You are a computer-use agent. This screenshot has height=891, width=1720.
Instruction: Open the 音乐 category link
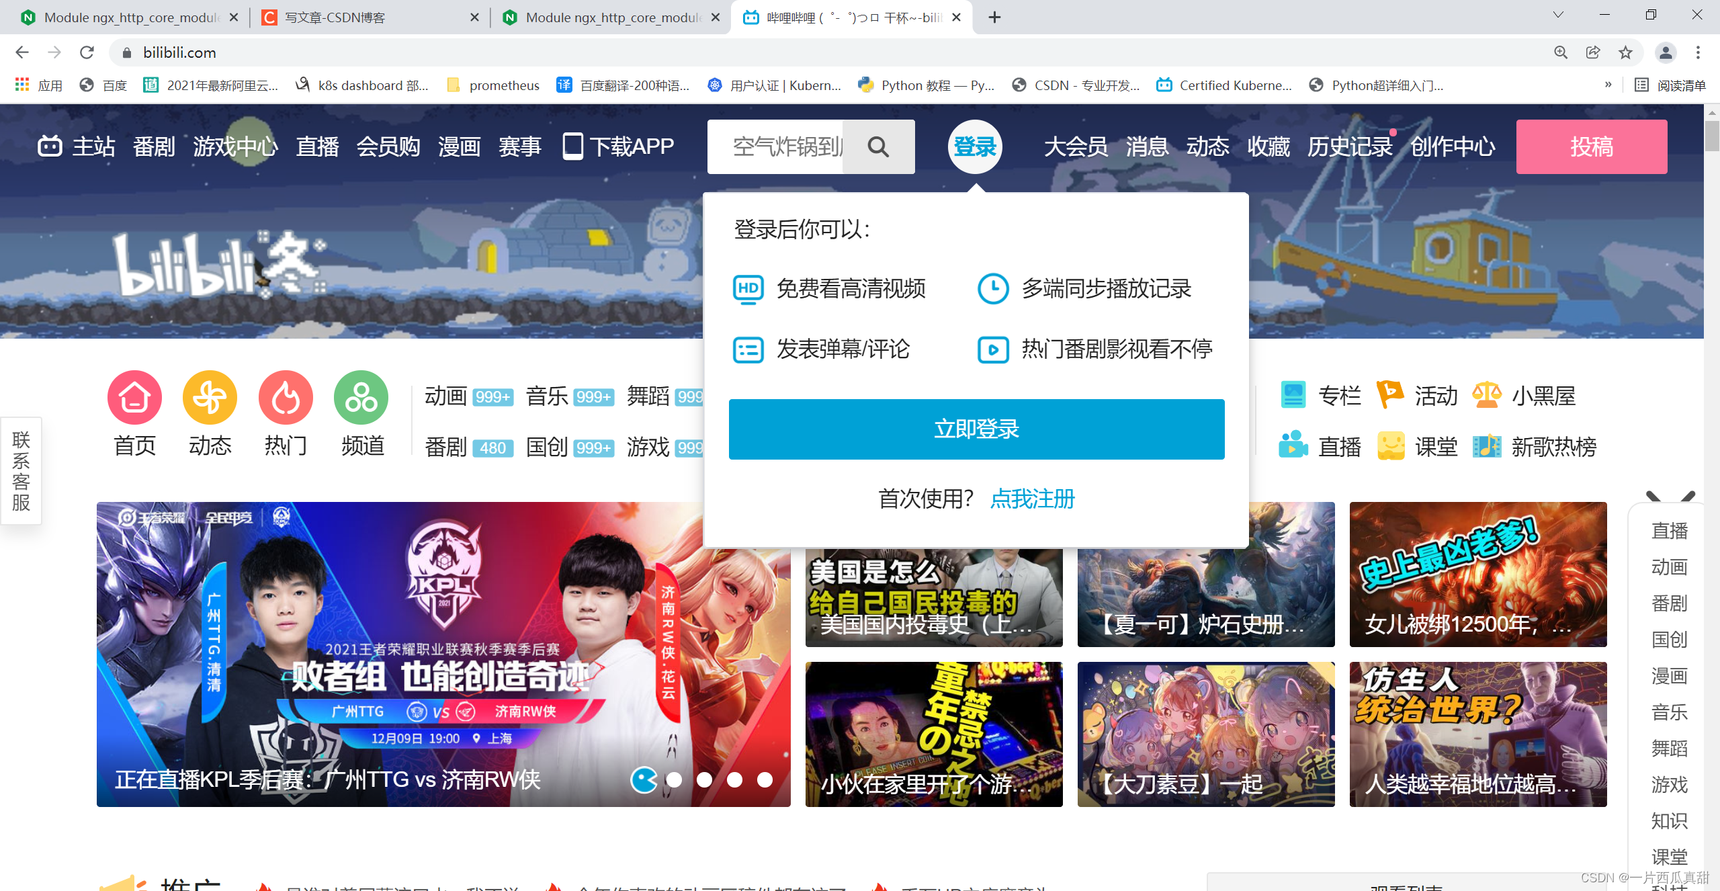tap(547, 396)
